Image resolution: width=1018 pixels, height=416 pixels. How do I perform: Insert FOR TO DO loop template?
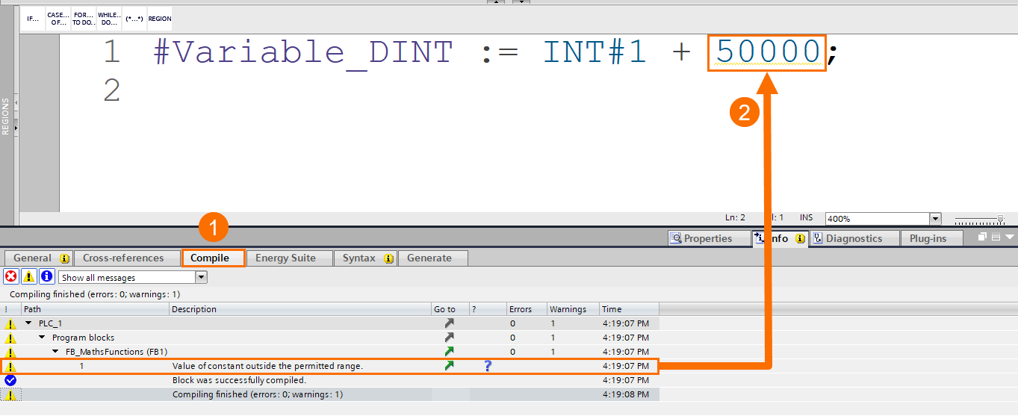(83, 19)
